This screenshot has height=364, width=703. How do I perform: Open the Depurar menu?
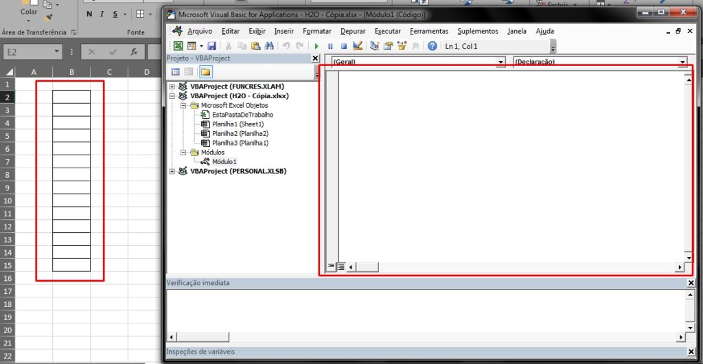point(353,31)
